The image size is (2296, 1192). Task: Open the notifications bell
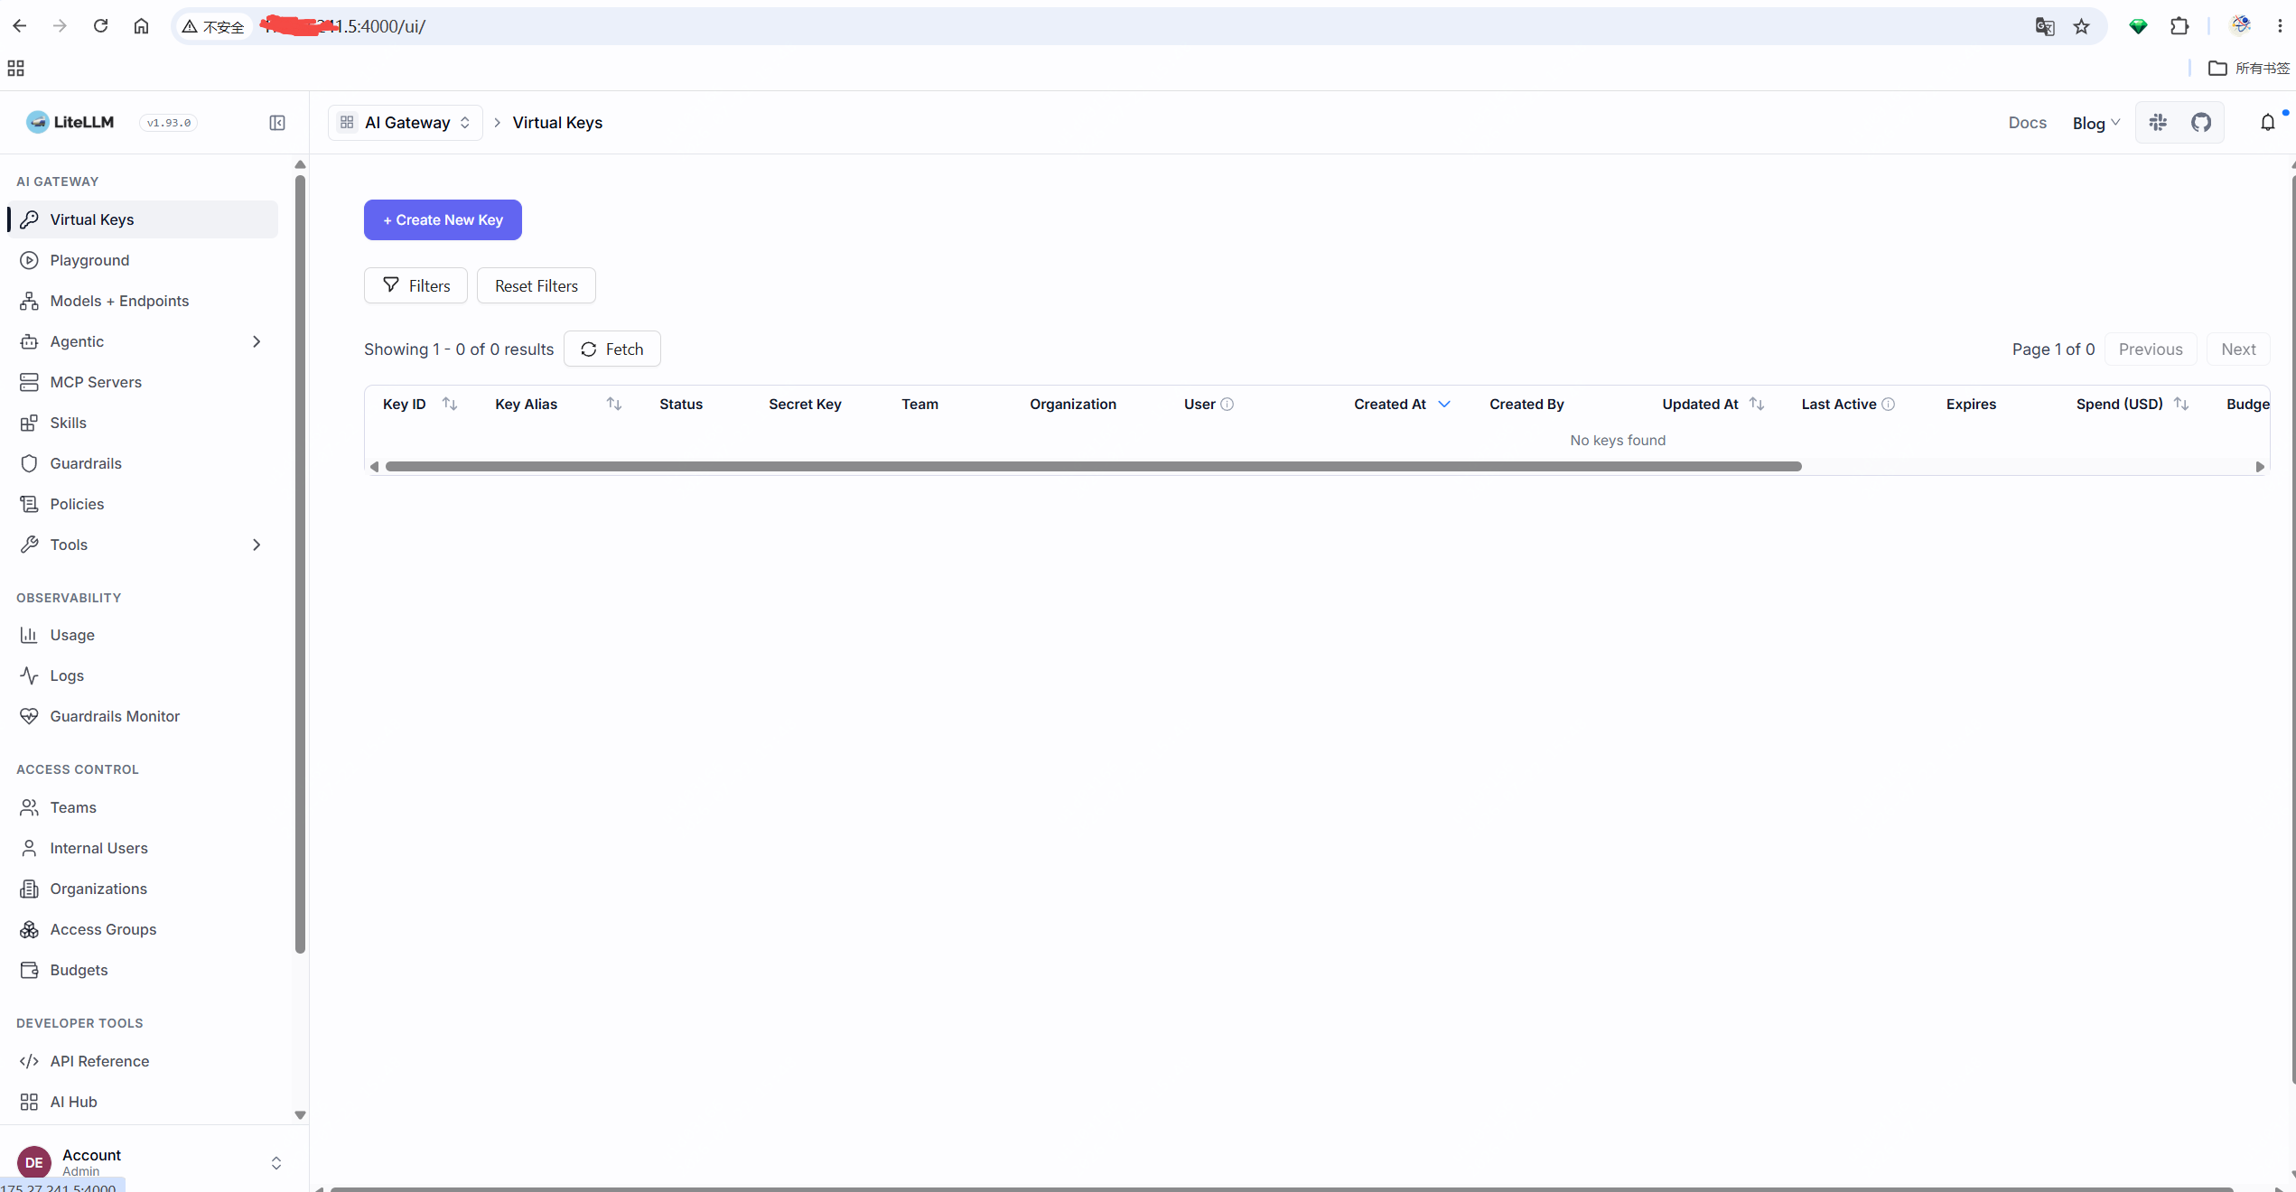2267,122
